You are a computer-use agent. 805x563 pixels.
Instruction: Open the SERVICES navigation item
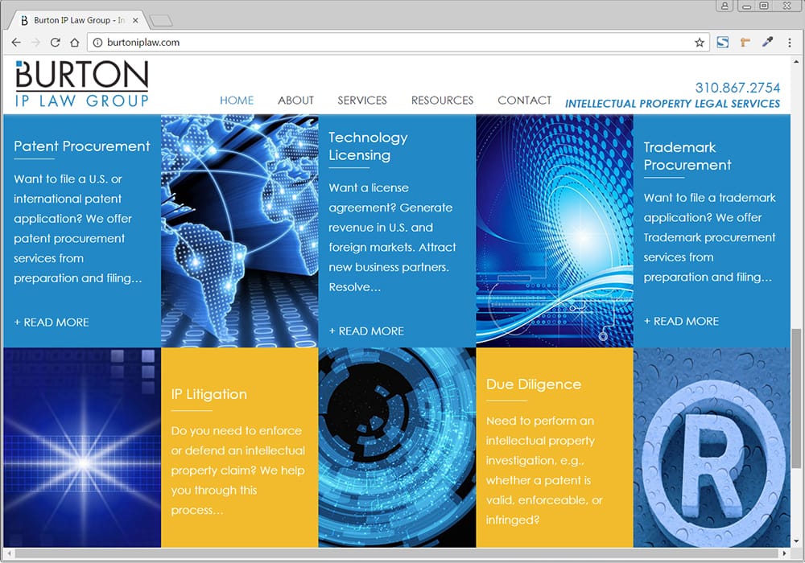click(362, 101)
